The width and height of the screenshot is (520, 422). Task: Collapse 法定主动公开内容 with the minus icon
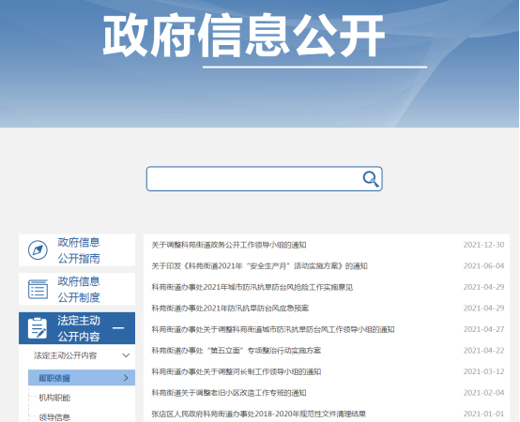tap(118, 328)
